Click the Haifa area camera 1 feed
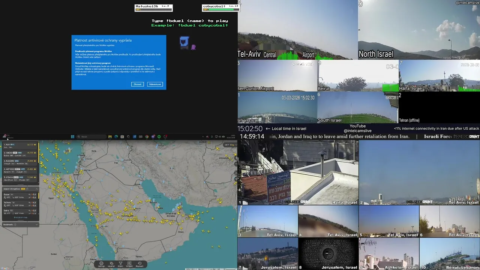 click(x=277, y=108)
